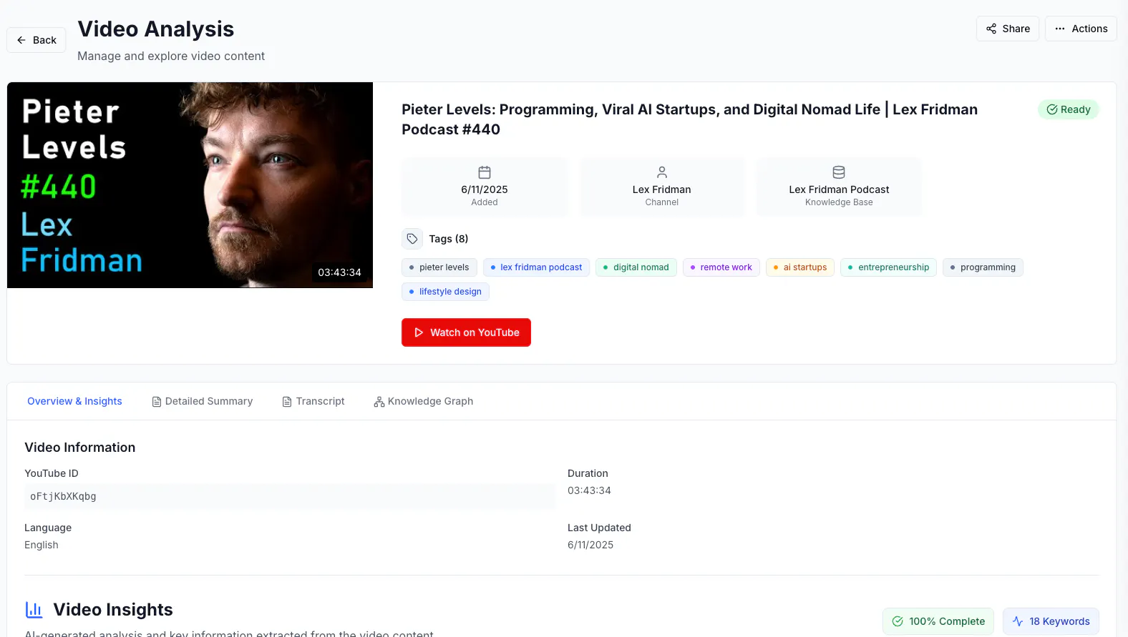Choose the 'ai startups' tag
This screenshot has height=637, width=1128.
click(x=800, y=267)
